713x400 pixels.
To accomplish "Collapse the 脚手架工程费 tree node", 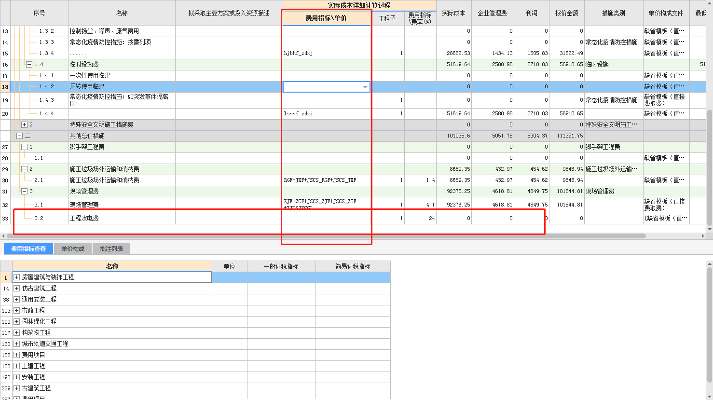I will click(x=24, y=147).
